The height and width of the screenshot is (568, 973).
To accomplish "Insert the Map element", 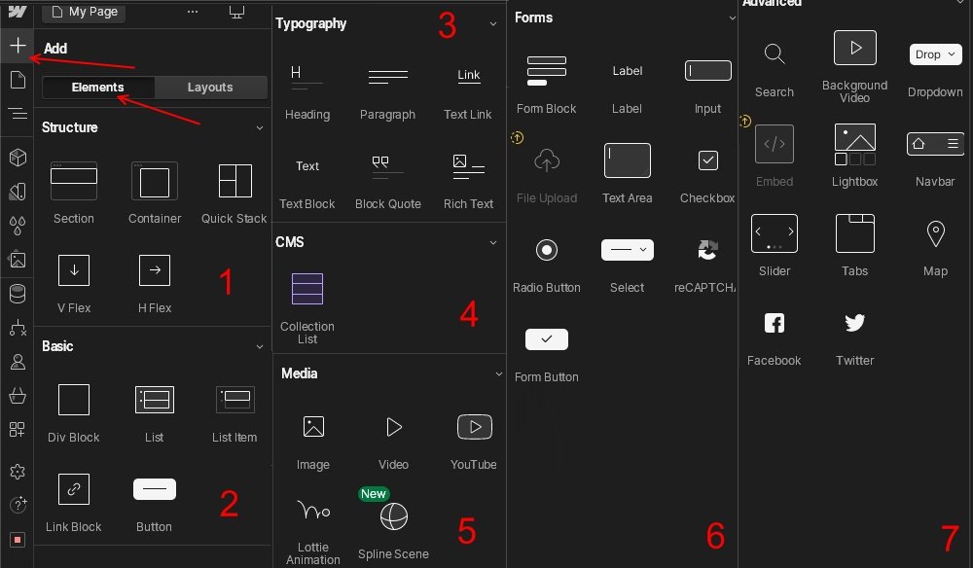I will point(935,233).
